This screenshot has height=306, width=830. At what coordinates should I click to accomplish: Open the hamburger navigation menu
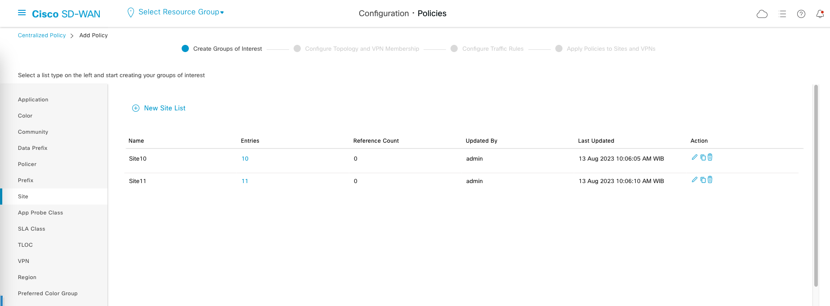point(22,13)
